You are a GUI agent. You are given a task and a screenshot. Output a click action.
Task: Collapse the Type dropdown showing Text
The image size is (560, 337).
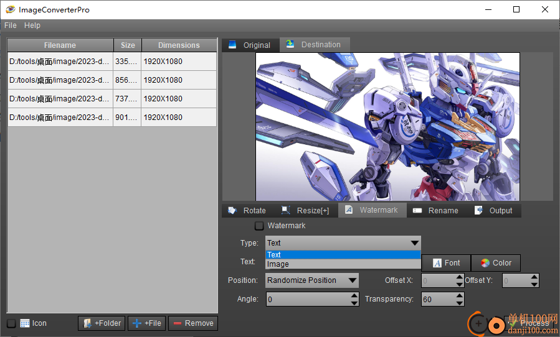343,243
